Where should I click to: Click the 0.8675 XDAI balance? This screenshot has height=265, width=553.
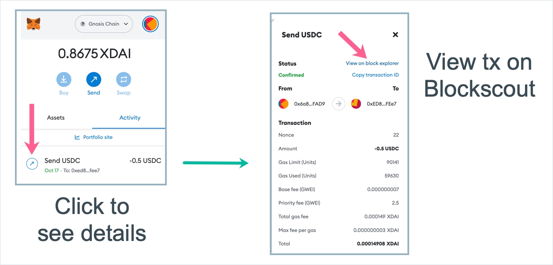pyautogui.click(x=94, y=54)
